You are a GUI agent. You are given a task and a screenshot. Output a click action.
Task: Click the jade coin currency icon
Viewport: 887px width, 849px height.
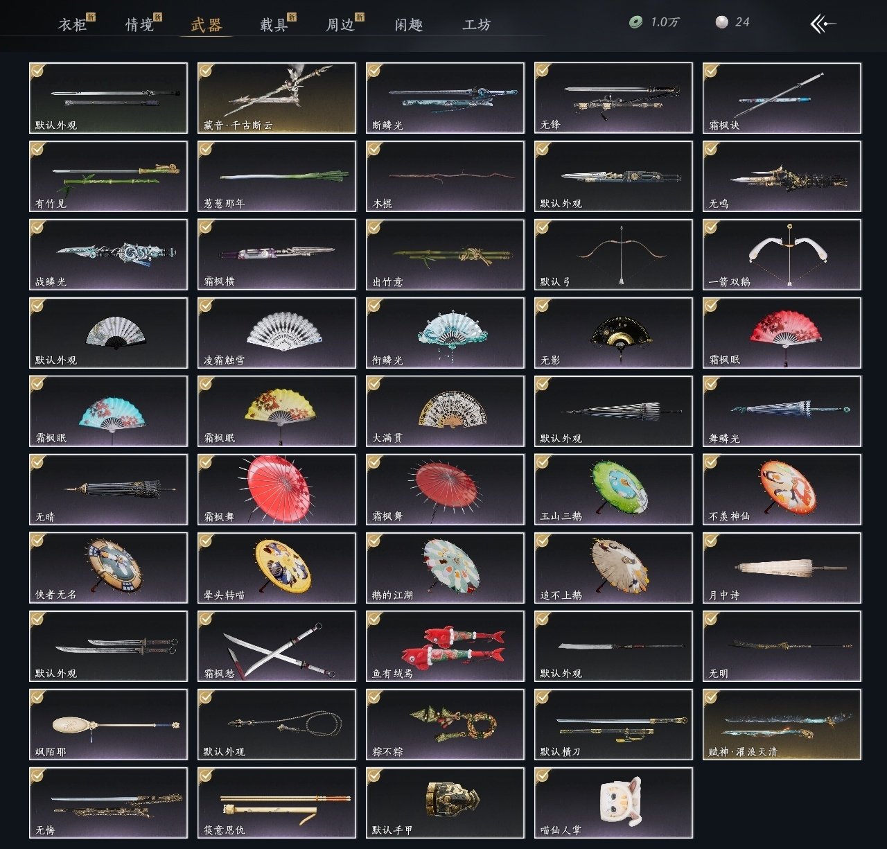tap(635, 22)
